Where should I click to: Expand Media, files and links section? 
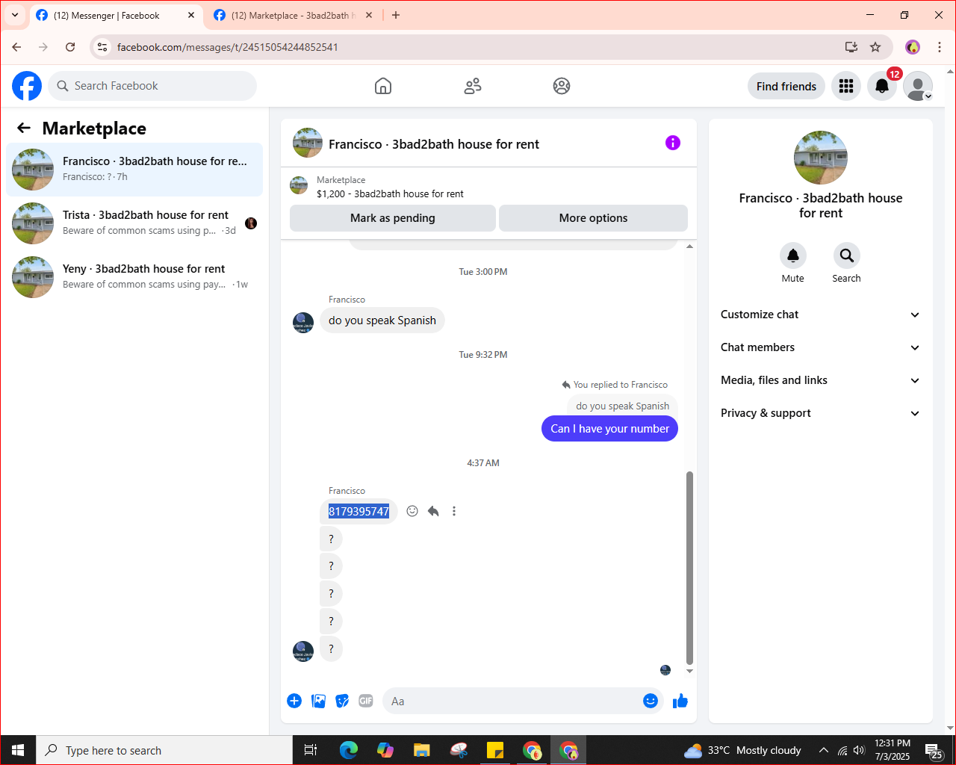coord(821,380)
